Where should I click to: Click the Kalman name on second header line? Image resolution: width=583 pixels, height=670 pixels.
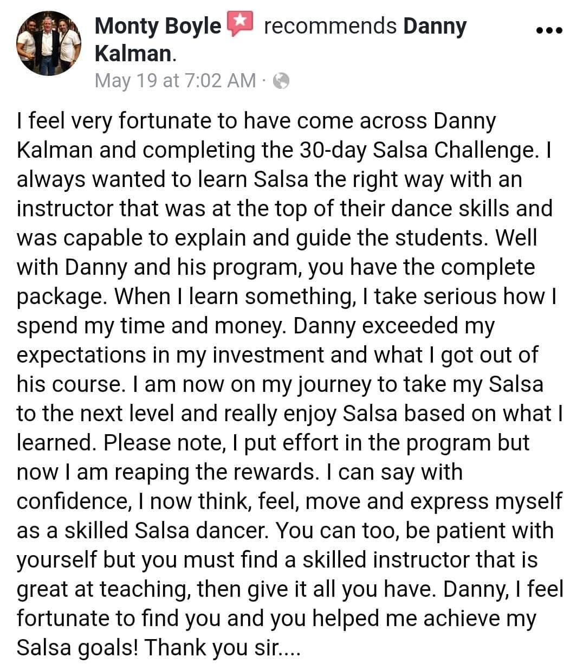click(x=133, y=54)
